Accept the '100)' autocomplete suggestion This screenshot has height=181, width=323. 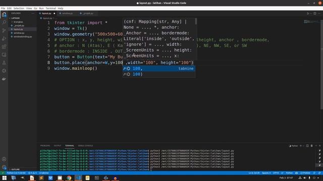tap(159, 74)
